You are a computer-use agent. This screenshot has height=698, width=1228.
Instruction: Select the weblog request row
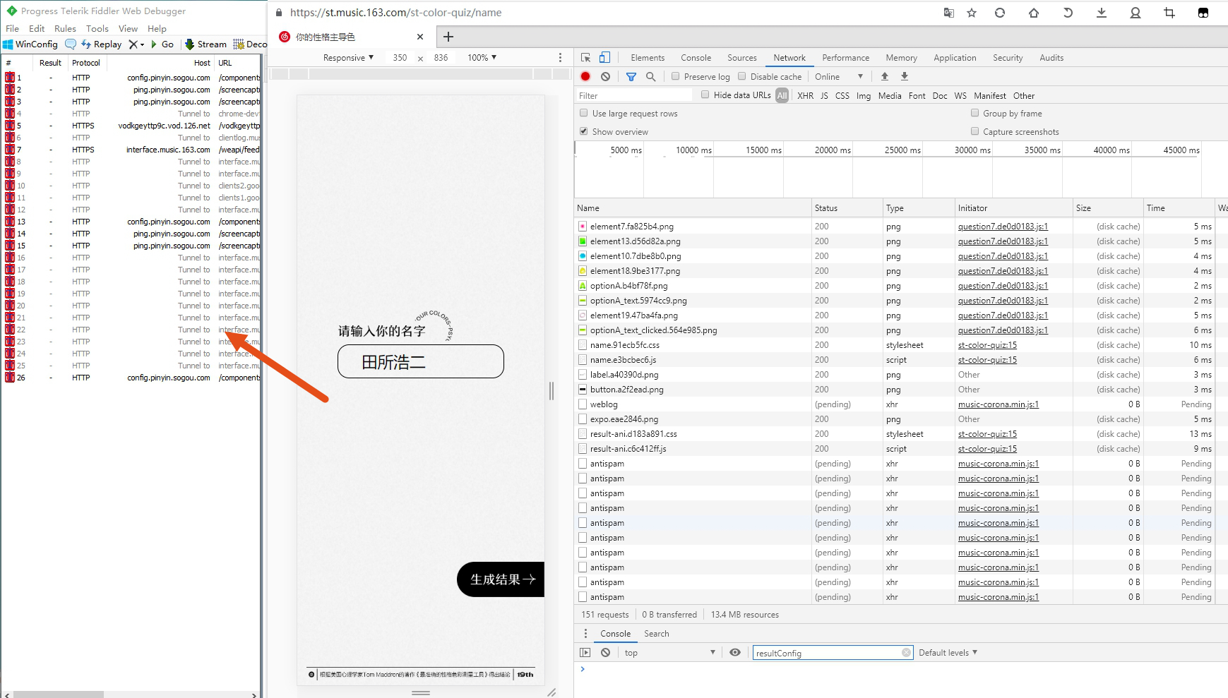(x=901, y=404)
